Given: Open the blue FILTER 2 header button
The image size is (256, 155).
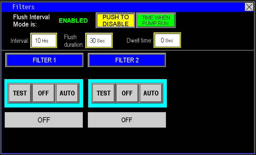Looking at the screenshot, I should pos(127,60).
